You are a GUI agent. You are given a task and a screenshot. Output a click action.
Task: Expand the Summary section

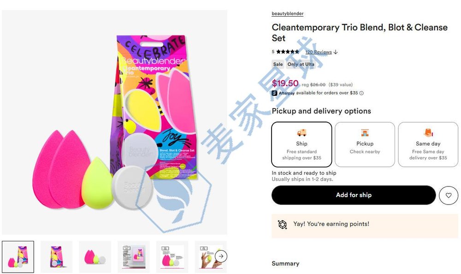tap(285, 263)
